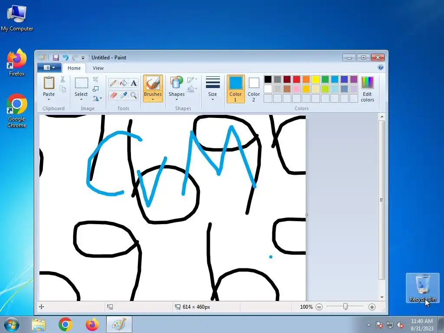Image resolution: width=444 pixels, height=333 pixels.
Task: Click the Select rectangle tool icon
Action: pos(81,83)
